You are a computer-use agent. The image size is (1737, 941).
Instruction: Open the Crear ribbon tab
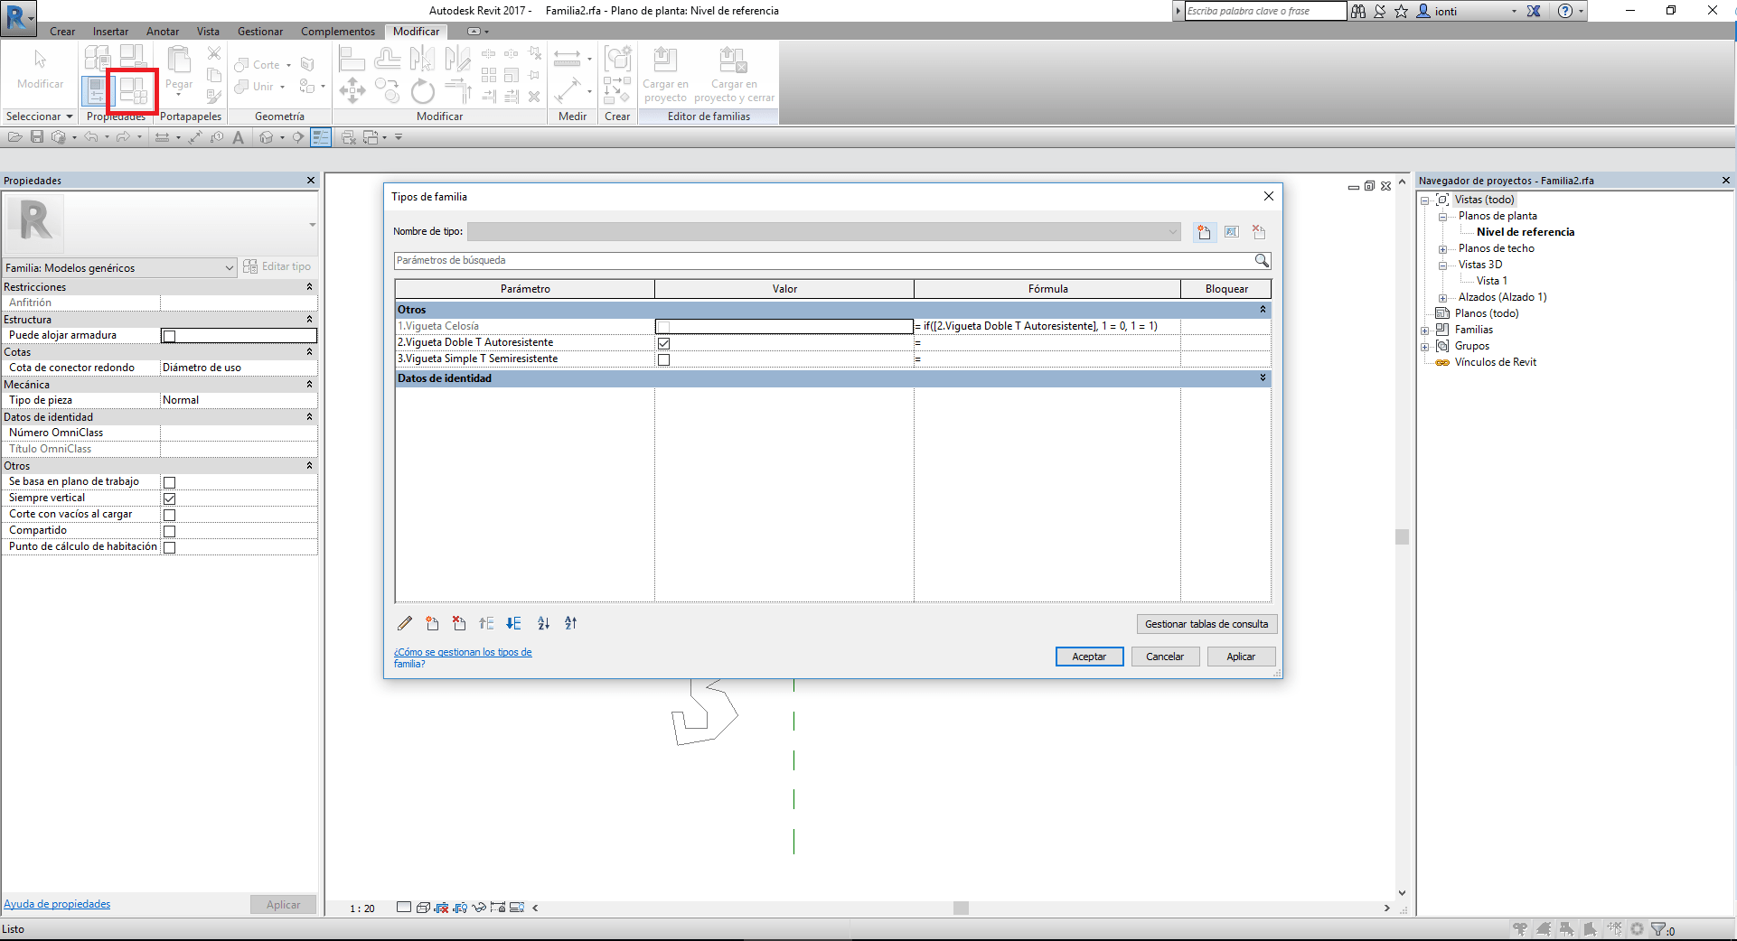coord(62,32)
